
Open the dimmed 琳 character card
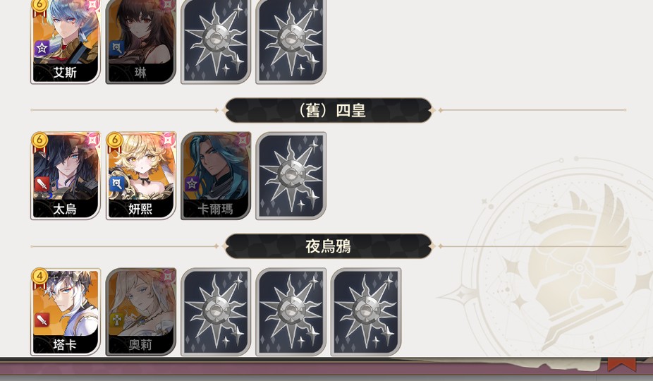(x=141, y=41)
